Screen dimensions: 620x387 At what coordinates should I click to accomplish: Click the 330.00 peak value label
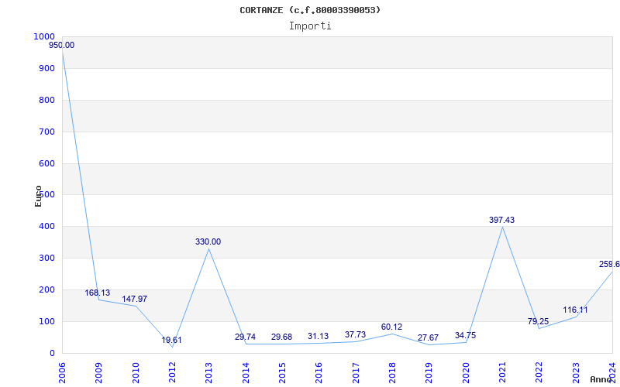point(208,241)
